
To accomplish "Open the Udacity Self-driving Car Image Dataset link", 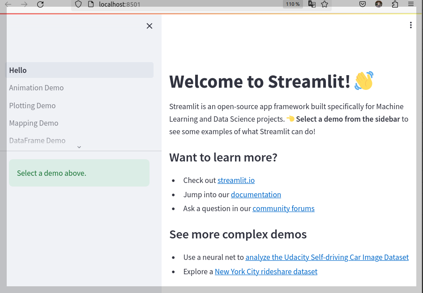I will click(327, 257).
